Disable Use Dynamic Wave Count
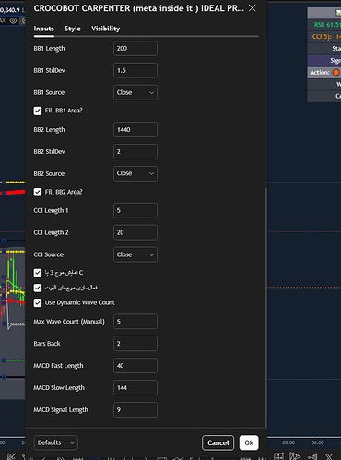Screen dimensions: 341x460 (38, 303)
